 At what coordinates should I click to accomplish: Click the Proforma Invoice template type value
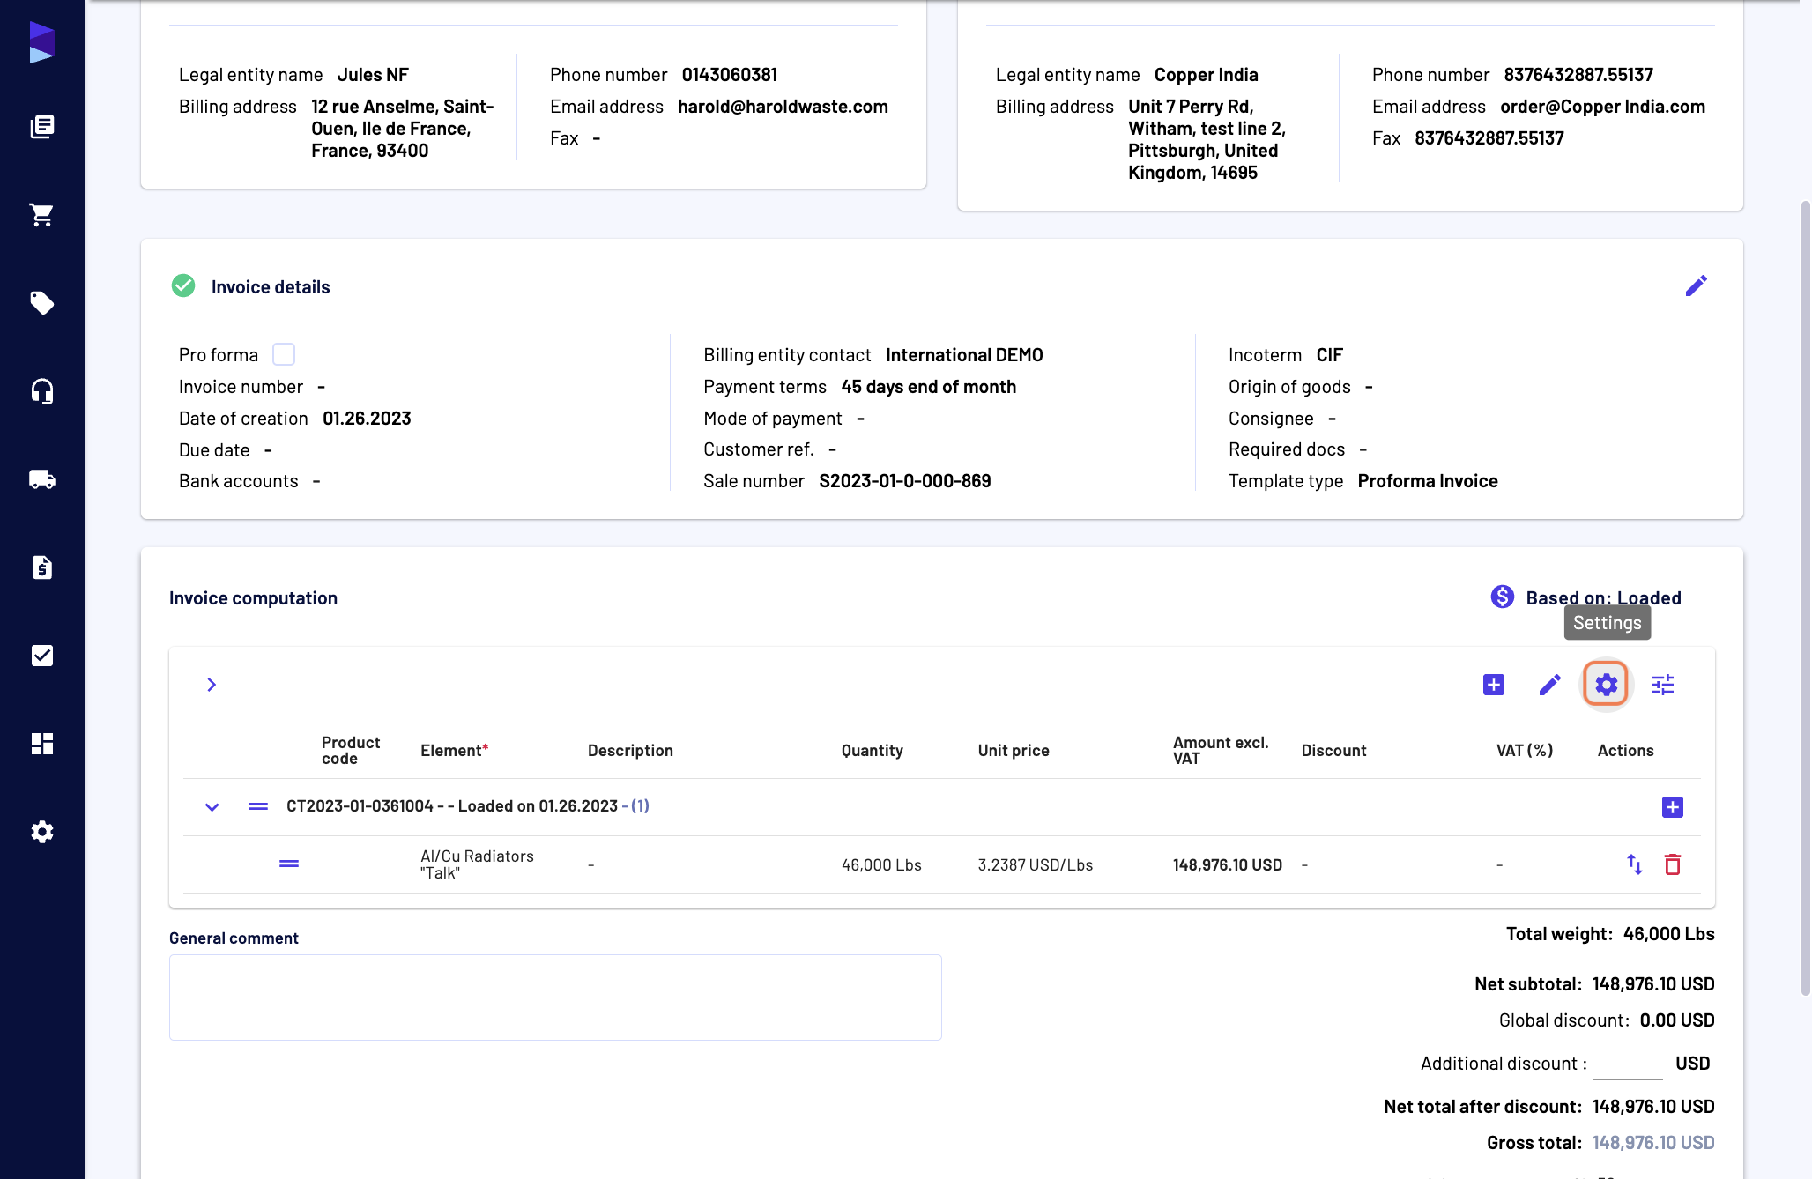tap(1428, 481)
